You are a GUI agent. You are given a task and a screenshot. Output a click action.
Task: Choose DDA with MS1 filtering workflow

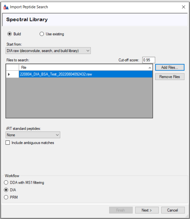(x=6, y=183)
